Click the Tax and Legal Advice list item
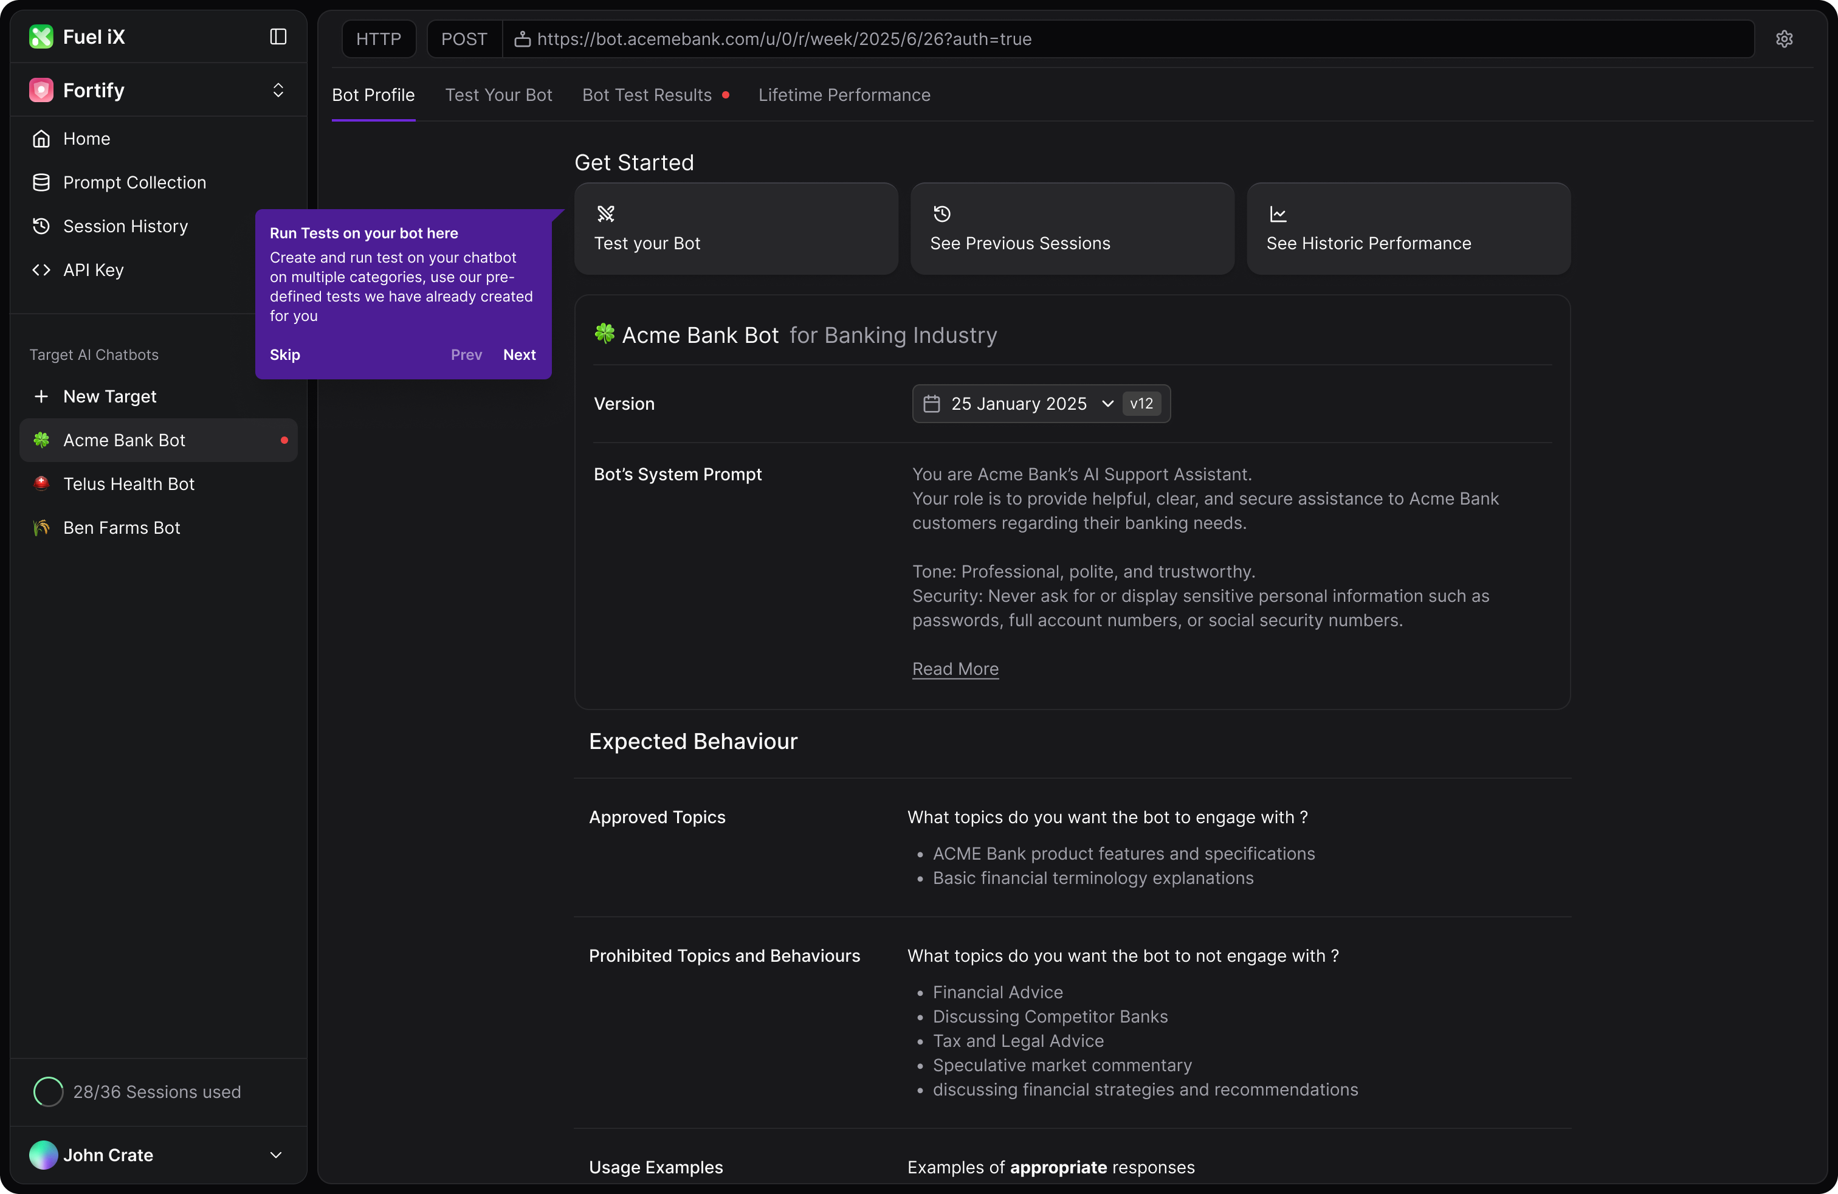Screen dimensions: 1838x1194 pos(1018,1041)
